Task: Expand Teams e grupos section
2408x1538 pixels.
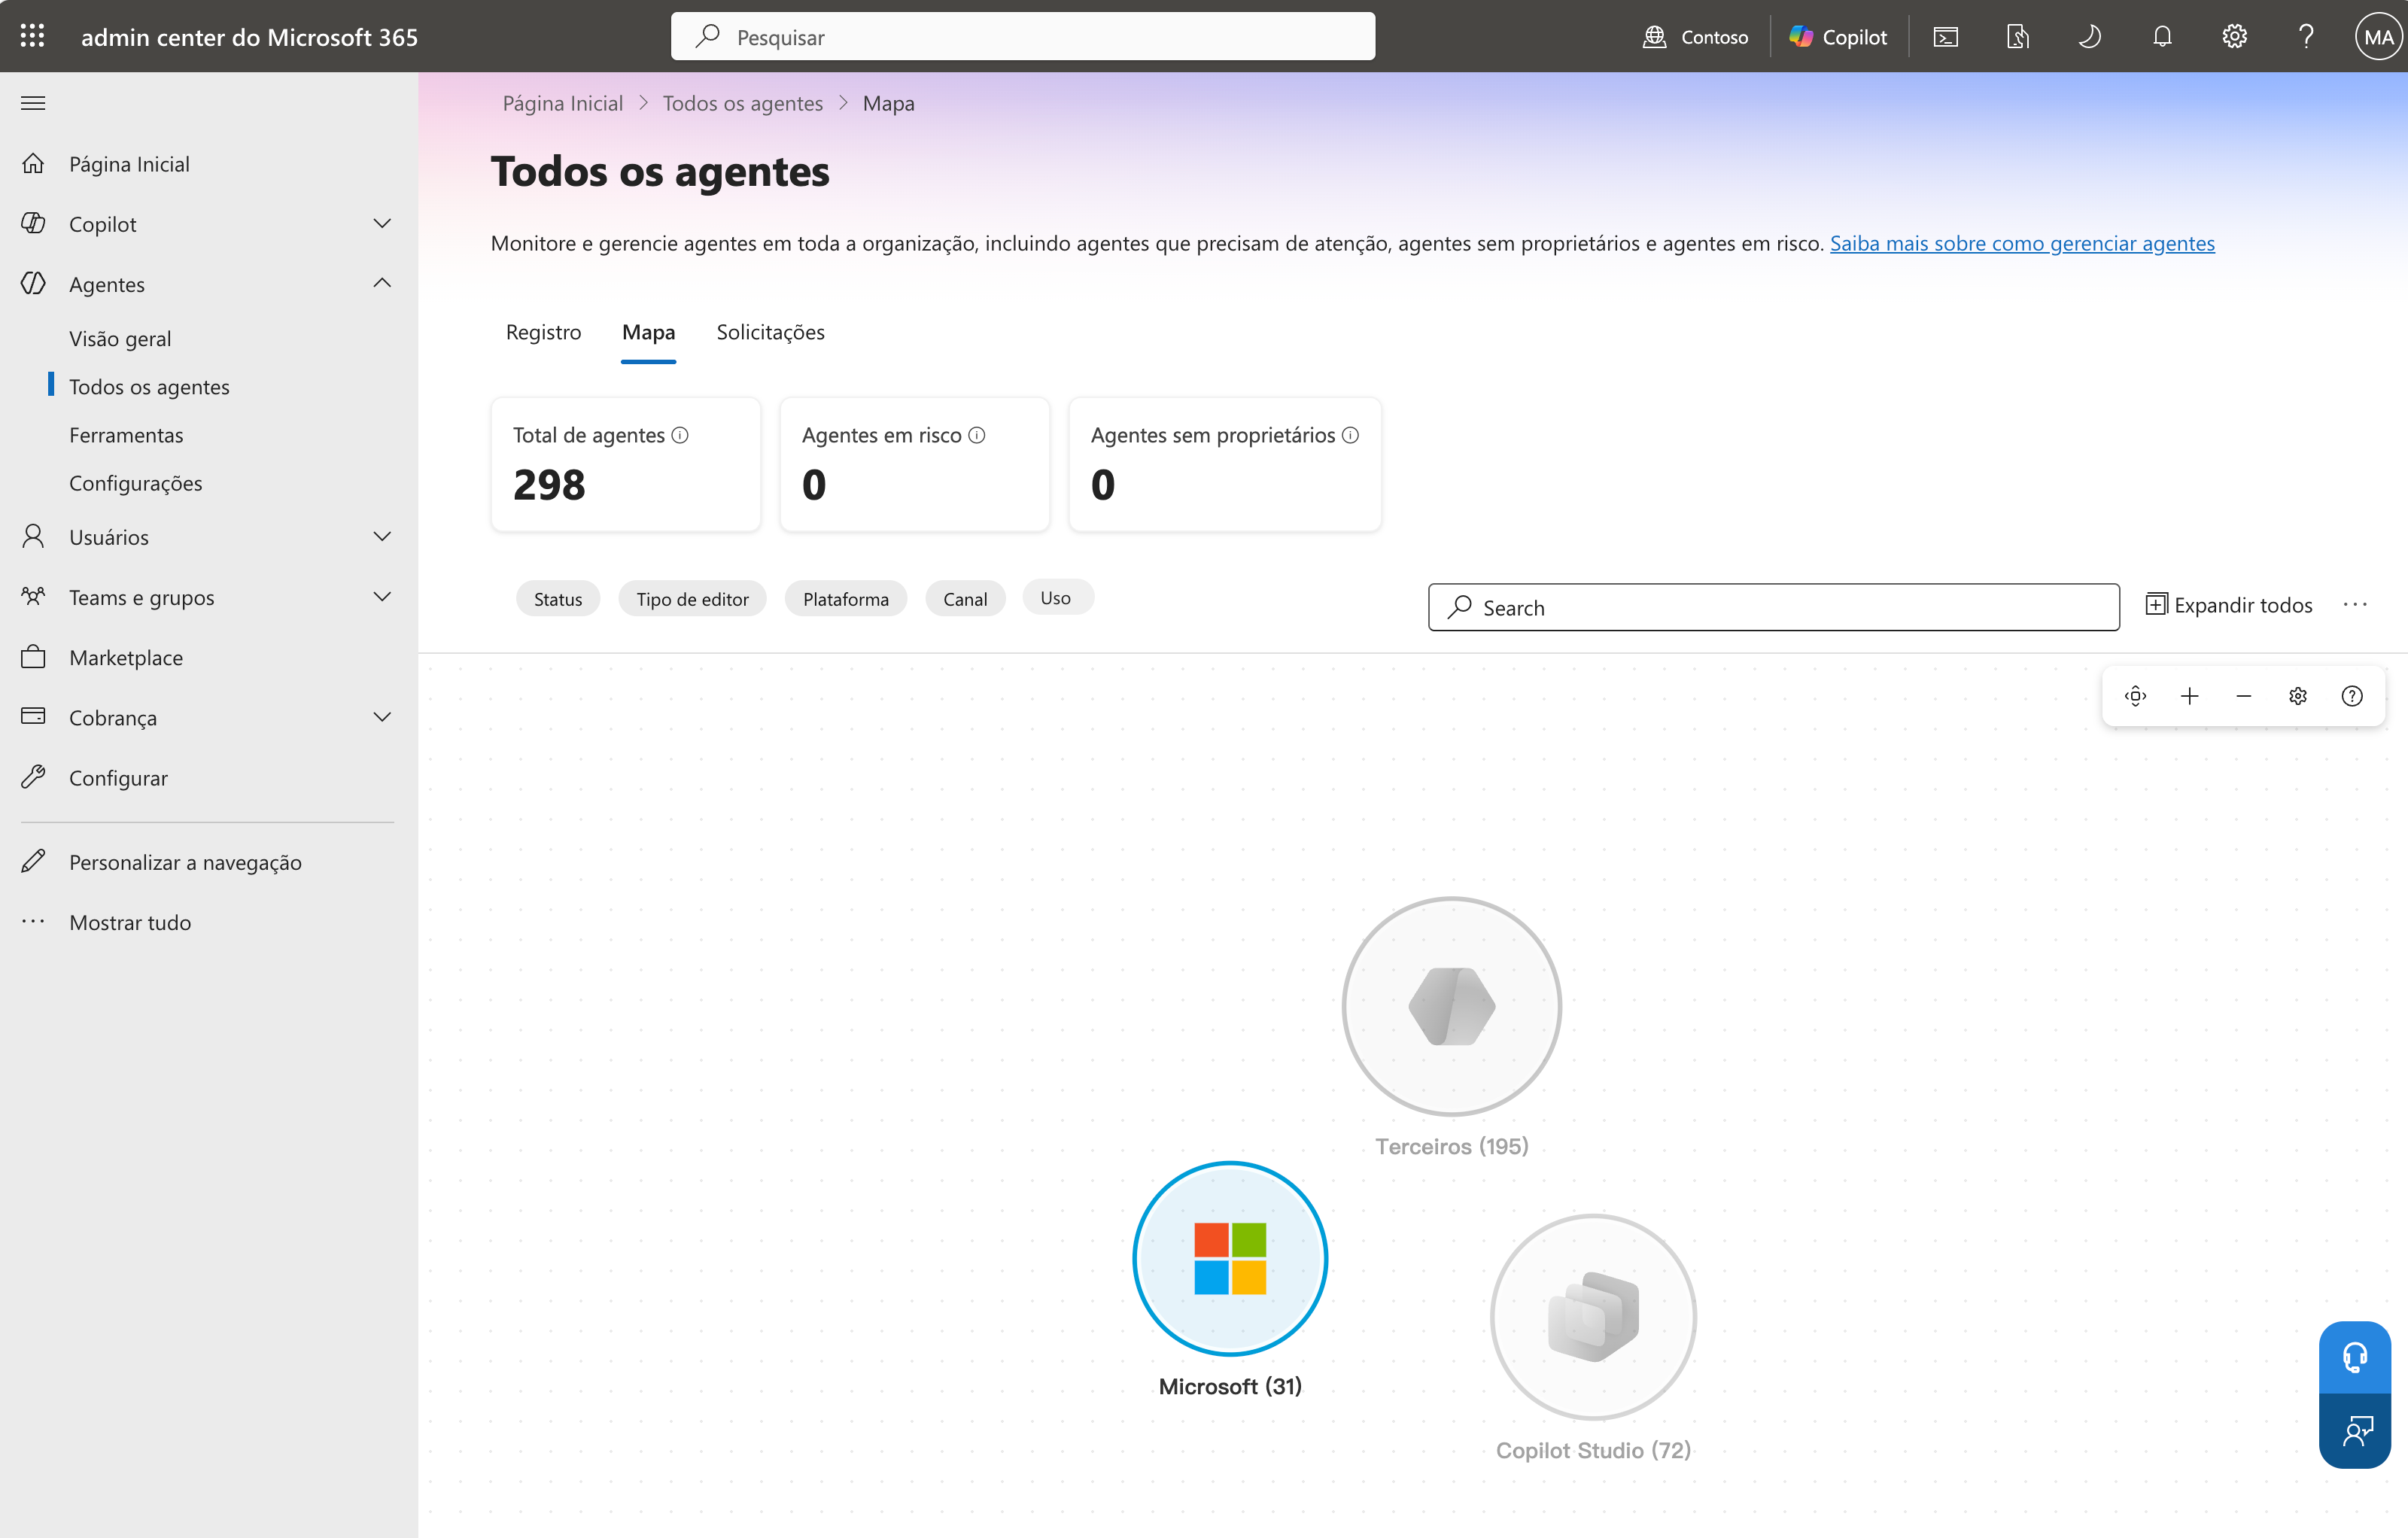Action: tap(382, 596)
